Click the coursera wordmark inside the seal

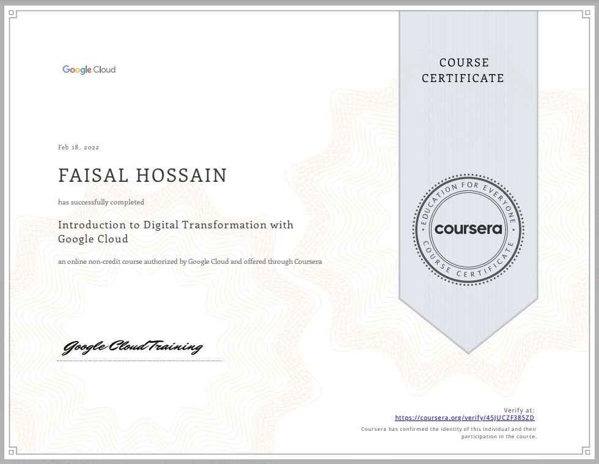point(468,230)
